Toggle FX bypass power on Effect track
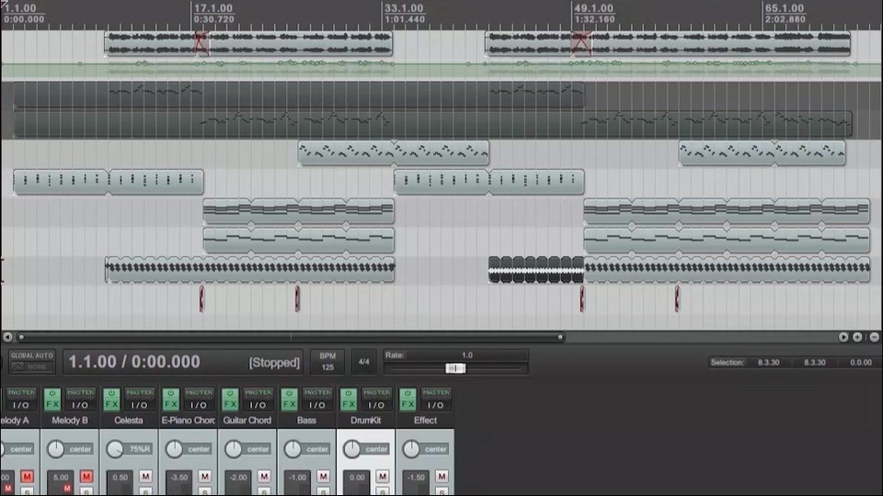The image size is (883, 496). coord(407,393)
